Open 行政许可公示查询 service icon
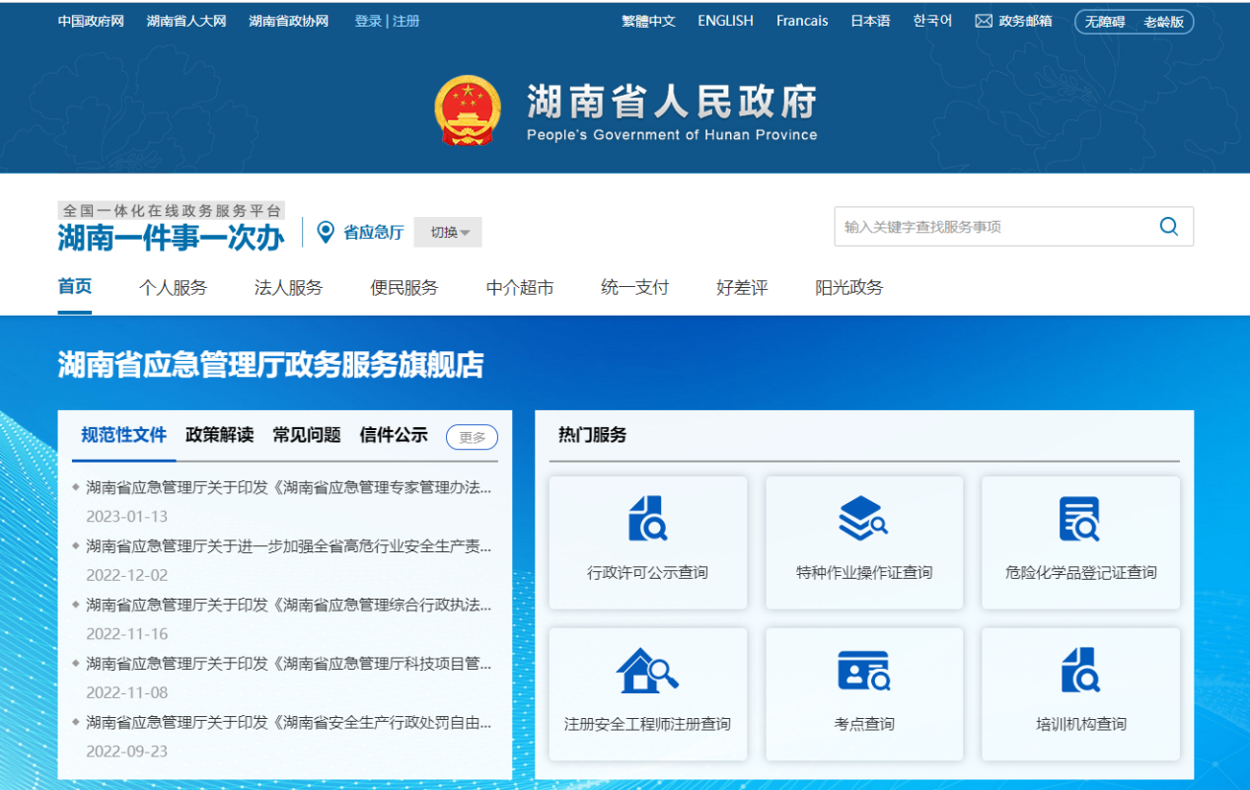This screenshot has width=1250, height=790. click(647, 519)
